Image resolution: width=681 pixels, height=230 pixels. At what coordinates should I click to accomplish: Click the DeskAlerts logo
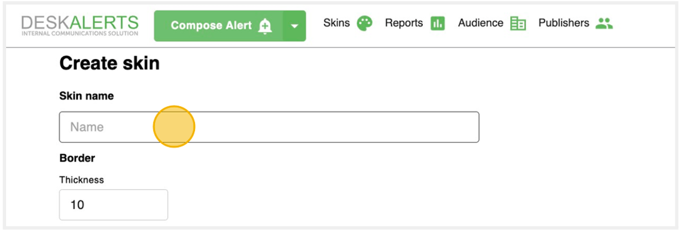click(x=80, y=22)
